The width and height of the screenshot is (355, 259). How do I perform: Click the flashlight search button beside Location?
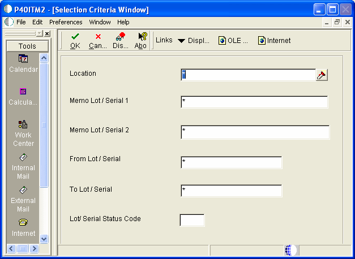click(322, 75)
